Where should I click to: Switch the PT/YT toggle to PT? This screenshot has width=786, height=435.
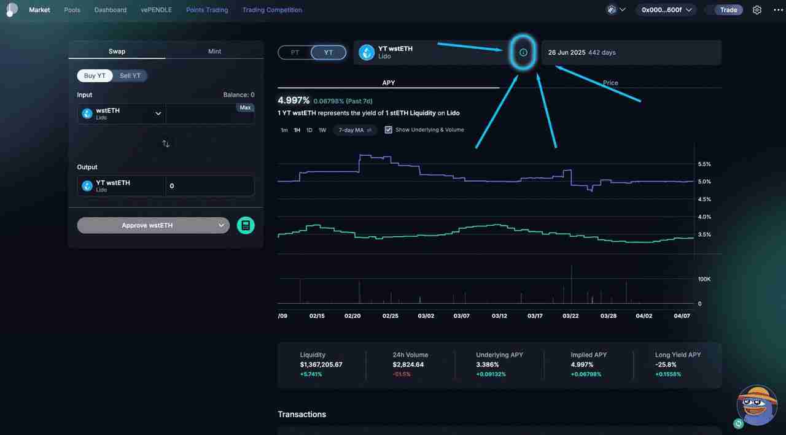pyautogui.click(x=294, y=53)
